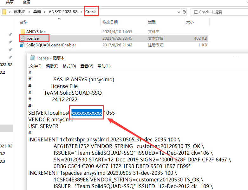
Task: Select the ANSYS Inc folder name
Action: 36,32
